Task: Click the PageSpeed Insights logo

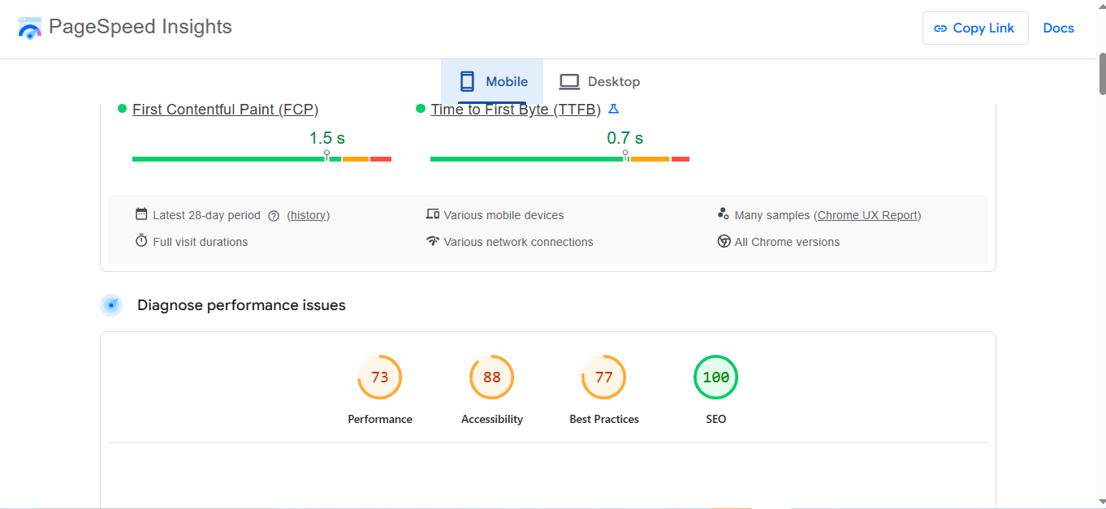Action: (x=30, y=28)
